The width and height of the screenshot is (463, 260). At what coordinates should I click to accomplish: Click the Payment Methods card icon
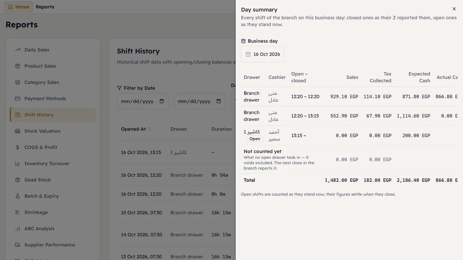pos(18,99)
